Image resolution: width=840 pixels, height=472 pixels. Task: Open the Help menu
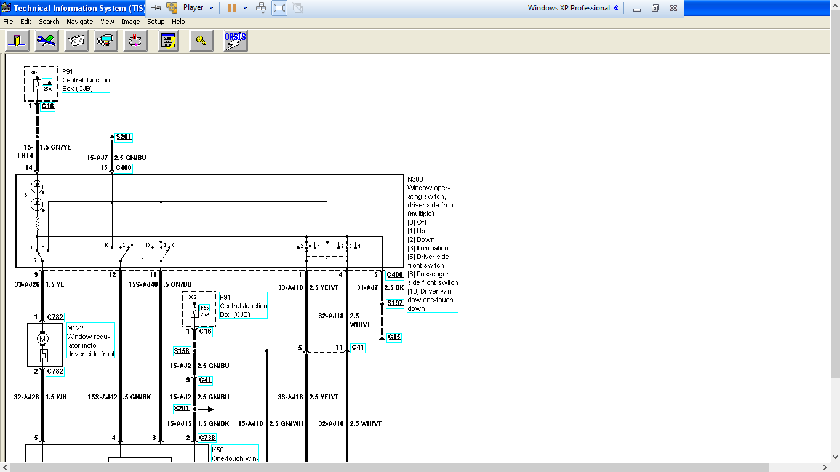(178, 22)
